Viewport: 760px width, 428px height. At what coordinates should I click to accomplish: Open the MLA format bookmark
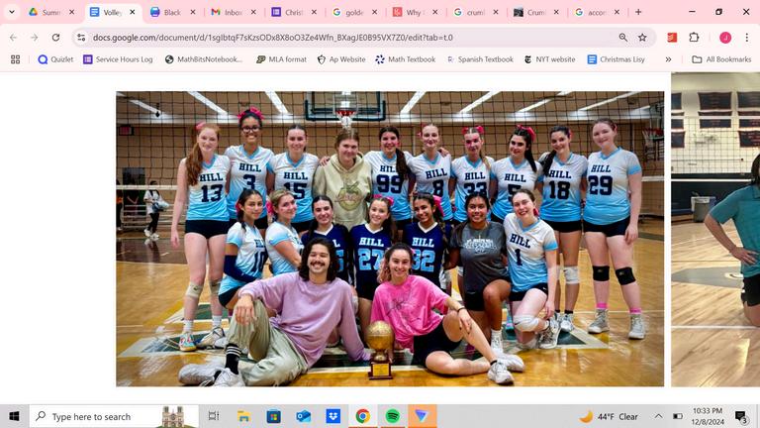click(282, 59)
